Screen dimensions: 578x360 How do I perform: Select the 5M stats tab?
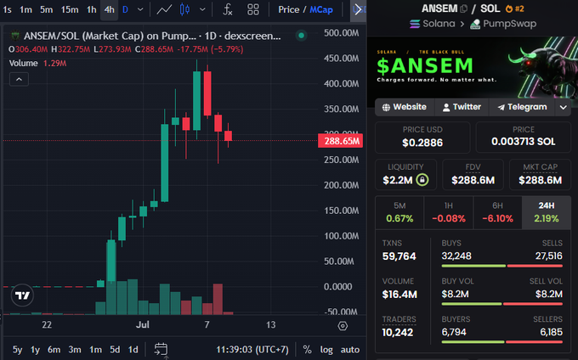[x=399, y=212]
